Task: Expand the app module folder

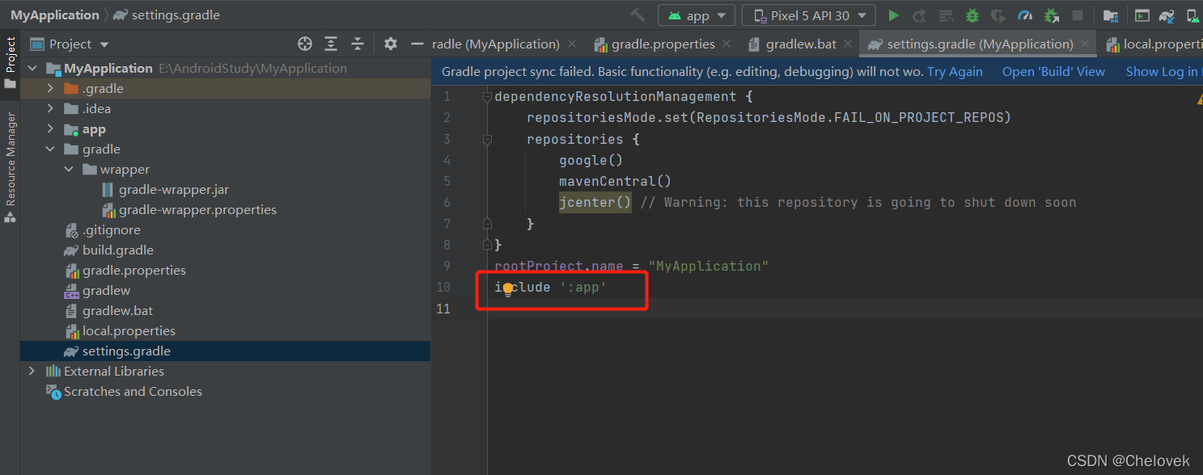Action: coord(50,129)
